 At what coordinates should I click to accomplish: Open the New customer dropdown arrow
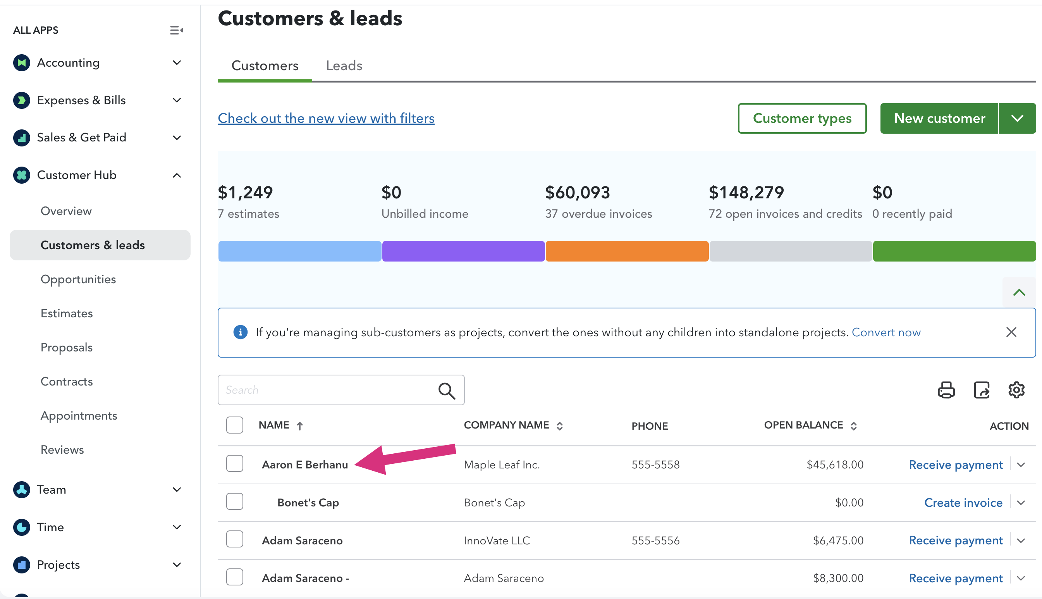1017,119
